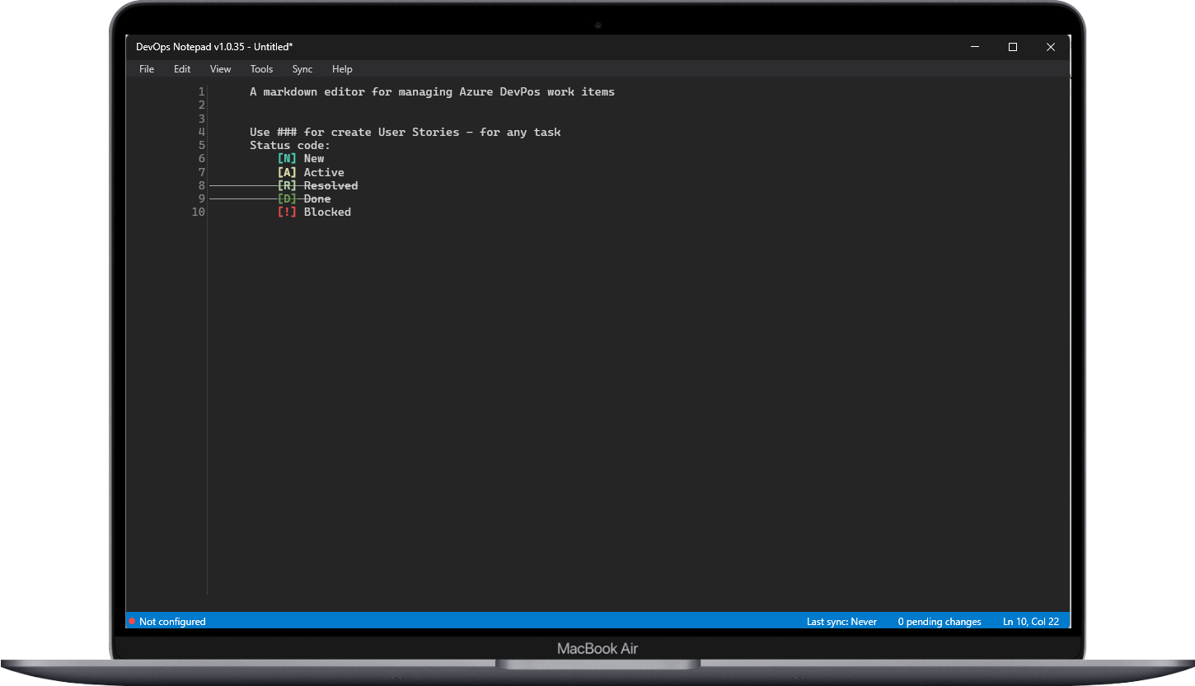Click the red [!] Blocked status badge
This screenshot has width=1195, height=686.
click(286, 212)
